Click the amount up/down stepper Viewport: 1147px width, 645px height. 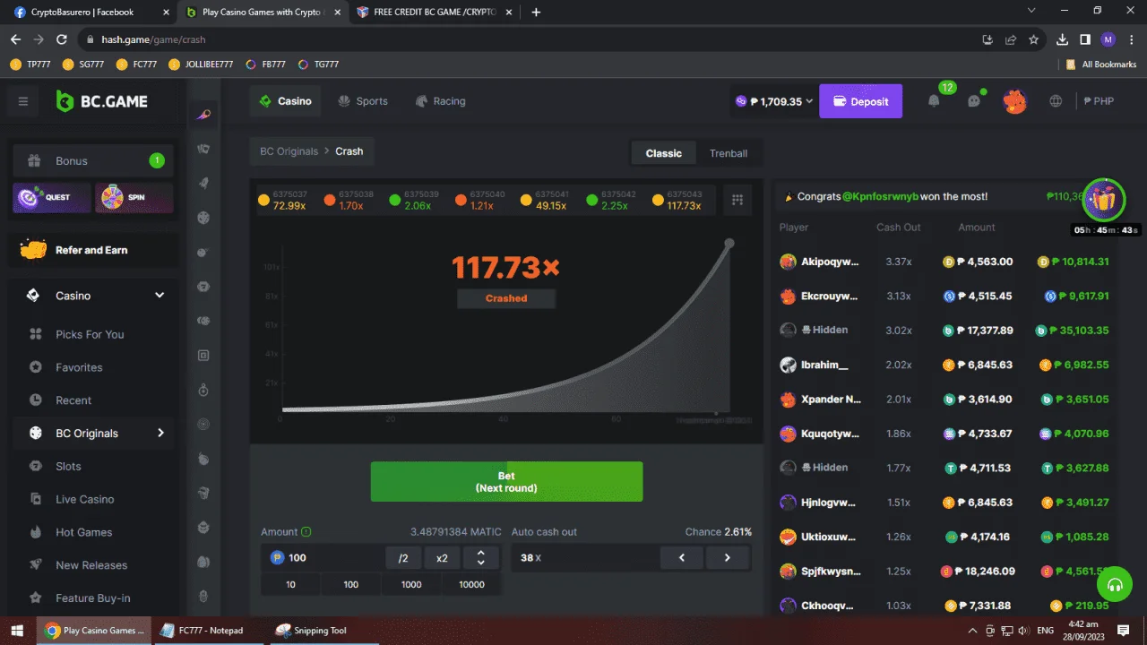(x=481, y=558)
